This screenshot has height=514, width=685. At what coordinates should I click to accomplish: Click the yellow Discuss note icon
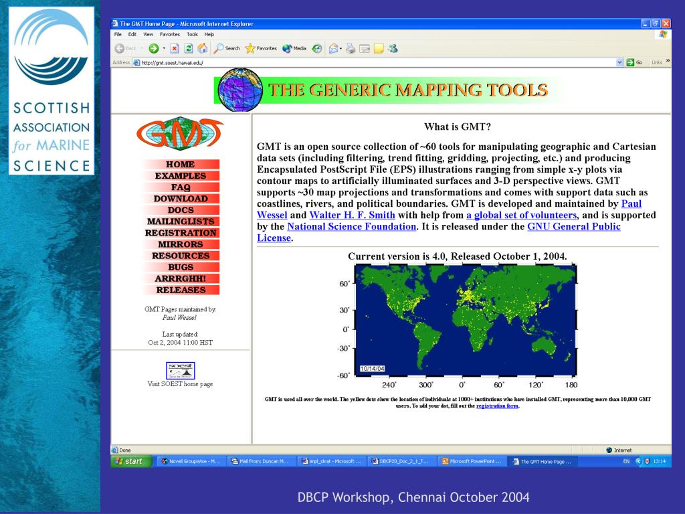(x=379, y=48)
